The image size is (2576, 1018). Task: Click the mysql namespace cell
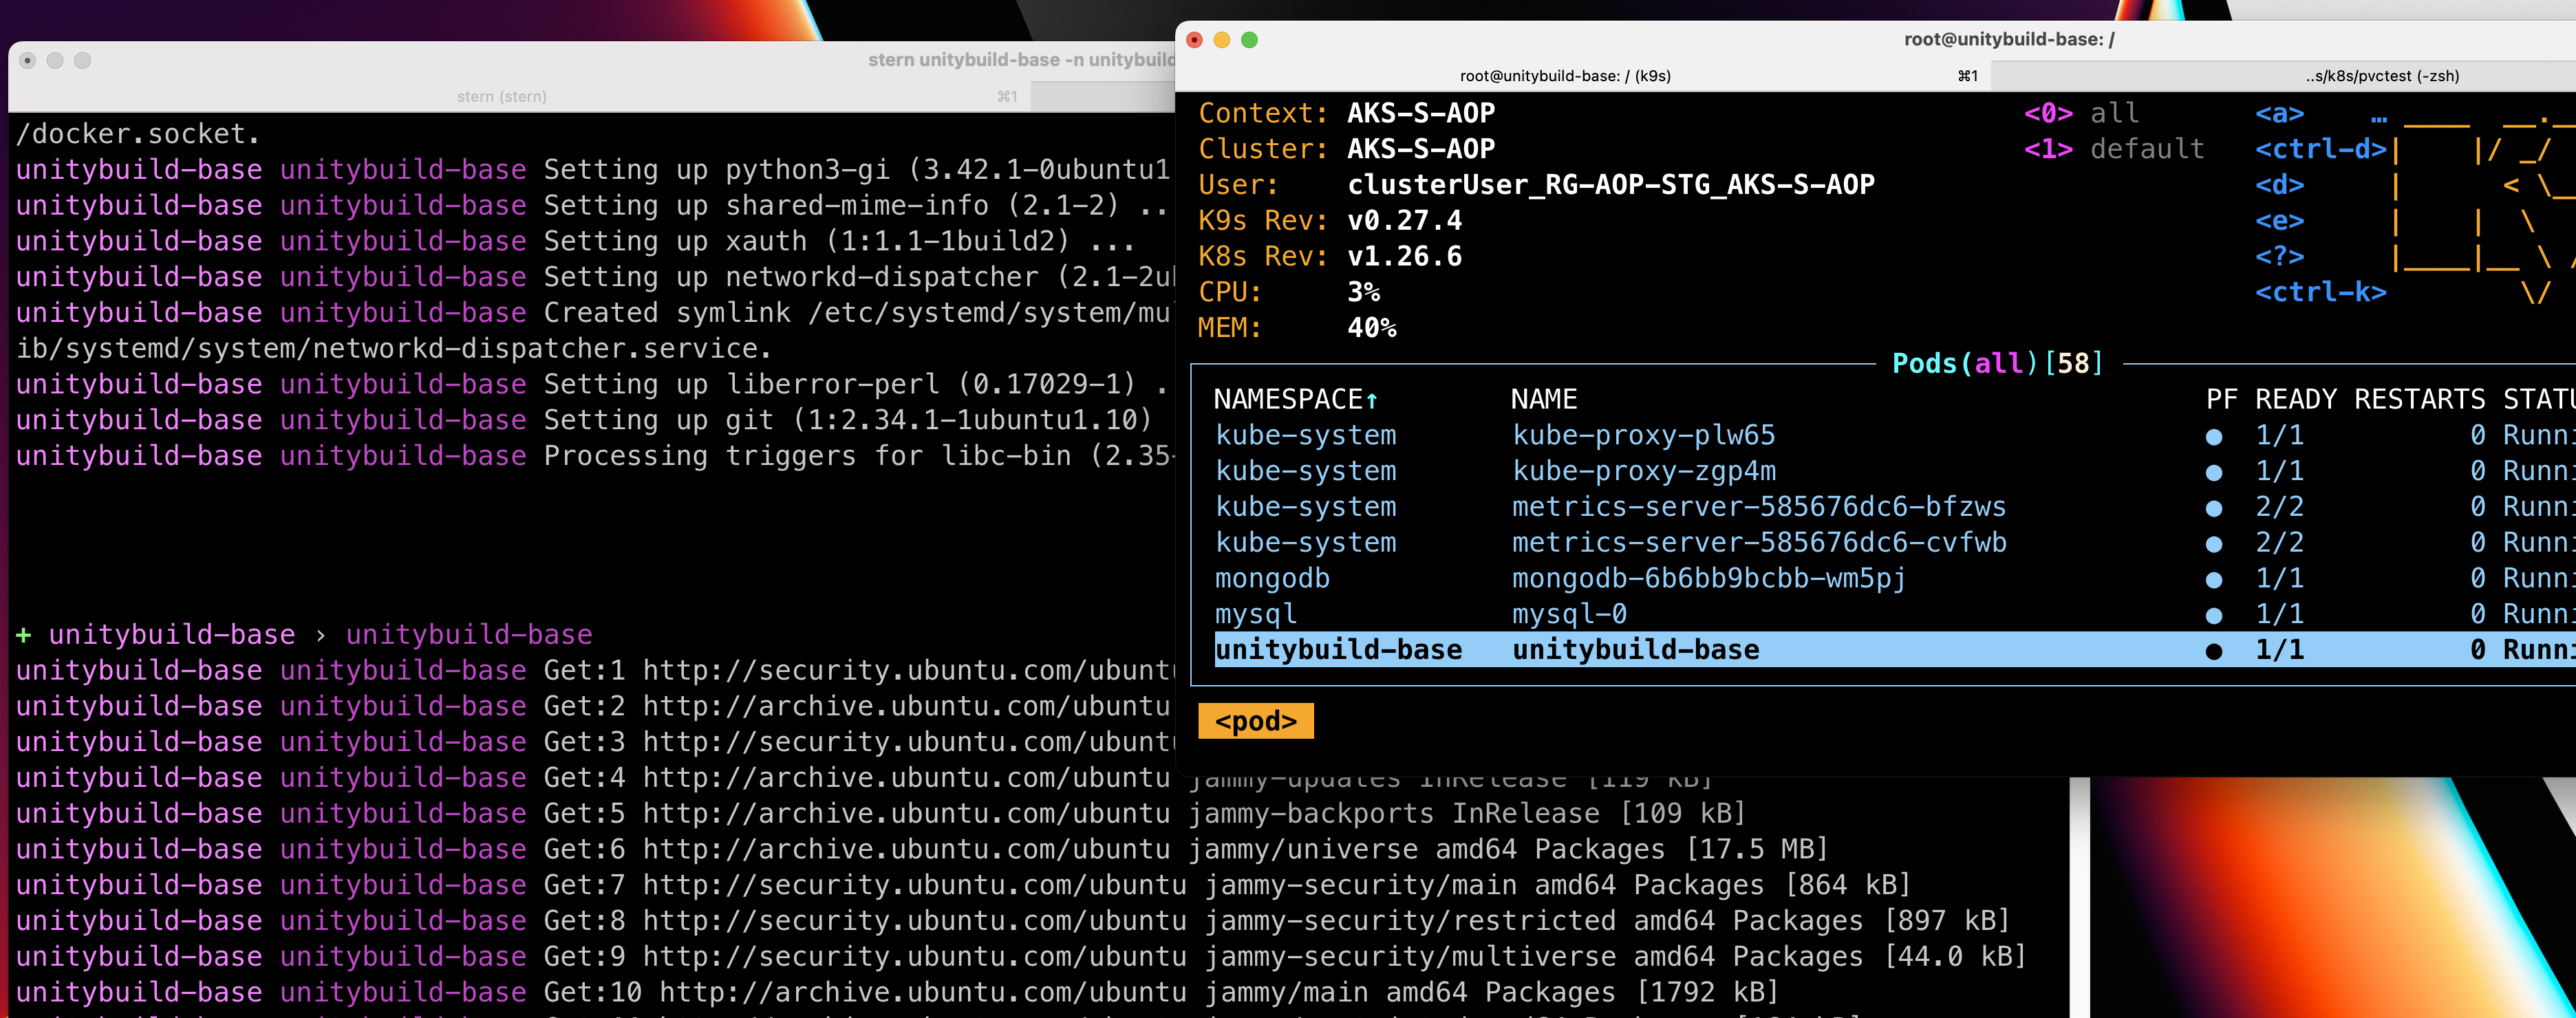(x=1255, y=614)
